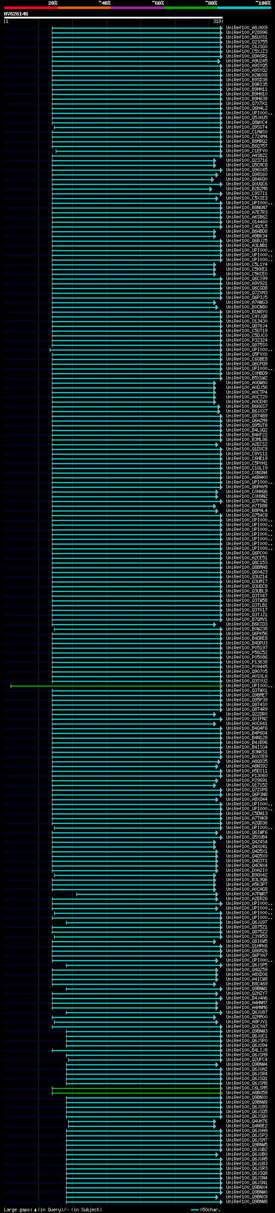The image size is (275, 1213).
Task: Click hit UniRef100_A9U245
Action: (x=247, y=61)
